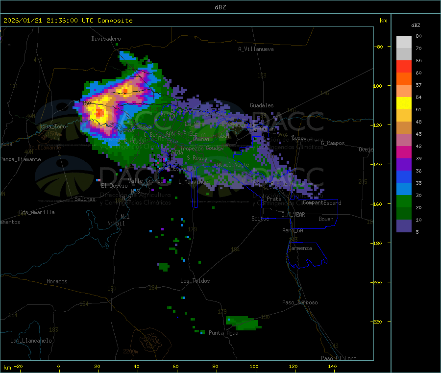Click the Soitue location label
Screen dimensions: 441x373
pyautogui.click(x=260, y=219)
